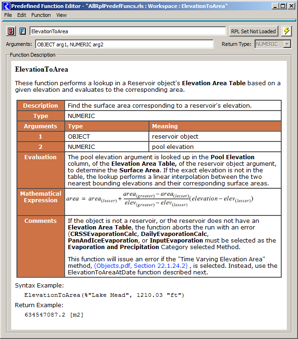Open the Return Type NUMERIC dropdown
This screenshot has width=298, height=339.
pos(273,44)
